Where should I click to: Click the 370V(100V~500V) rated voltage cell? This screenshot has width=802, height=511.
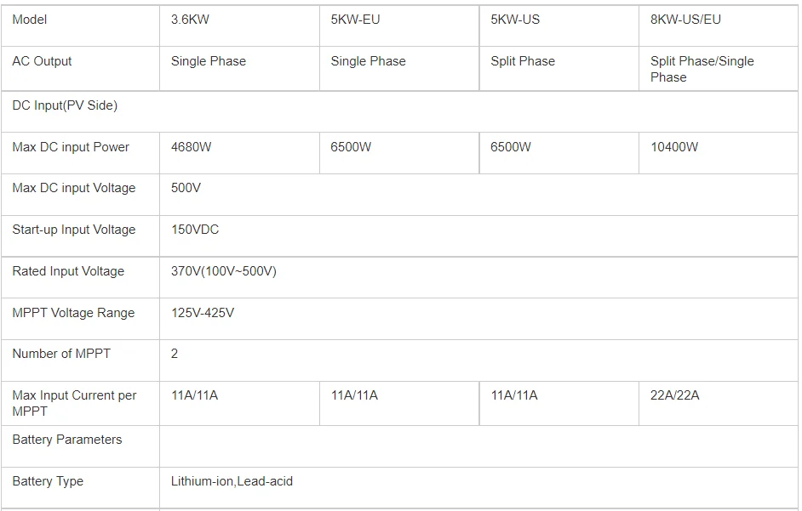tap(224, 271)
